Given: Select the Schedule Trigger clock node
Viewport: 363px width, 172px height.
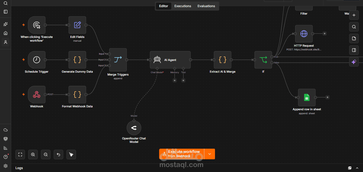Looking at the screenshot, I should 37,60.
